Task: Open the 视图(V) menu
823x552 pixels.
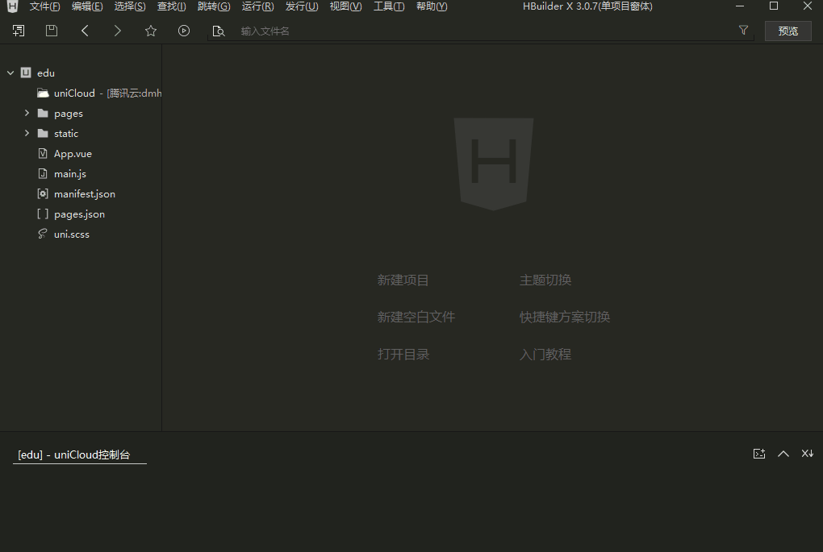Action: tap(345, 6)
